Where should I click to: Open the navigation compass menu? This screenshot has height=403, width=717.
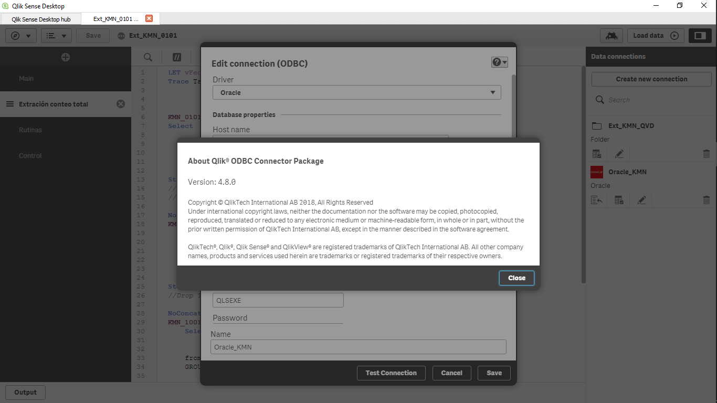(x=21, y=36)
